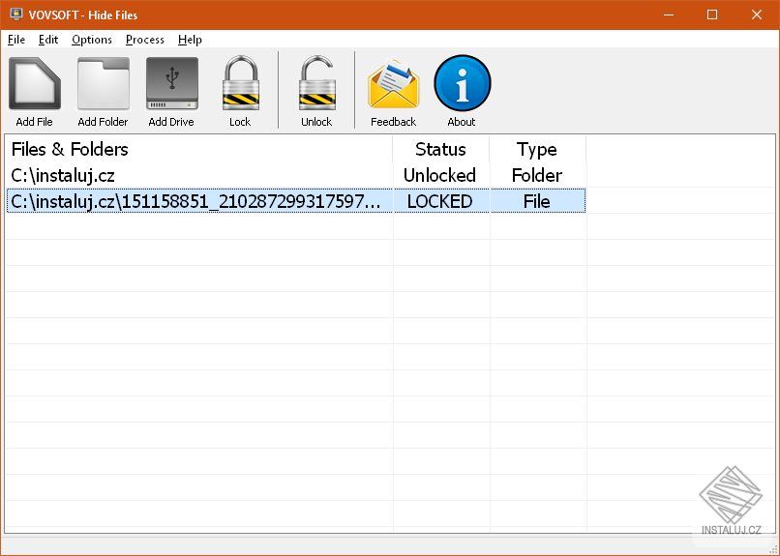Minimize the Hide Files window
The image size is (780, 556).
[x=669, y=15]
